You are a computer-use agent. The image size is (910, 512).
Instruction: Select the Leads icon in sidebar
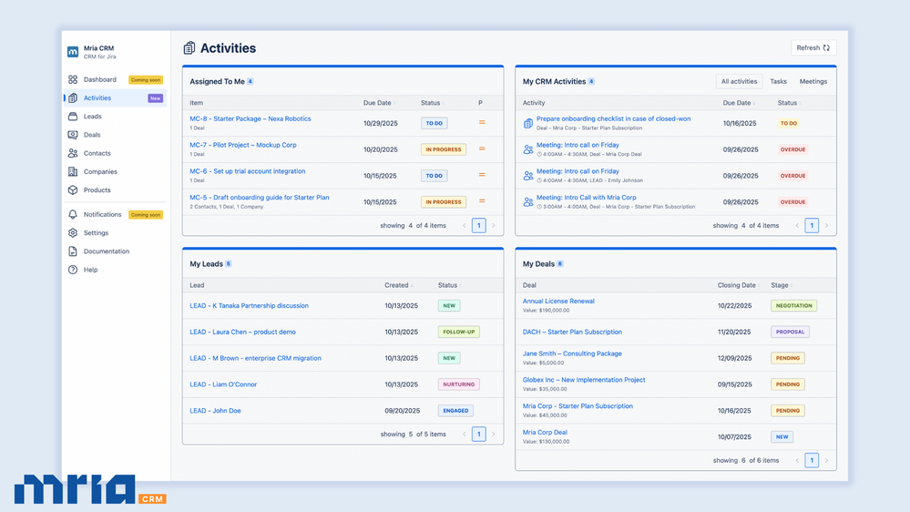click(73, 117)
